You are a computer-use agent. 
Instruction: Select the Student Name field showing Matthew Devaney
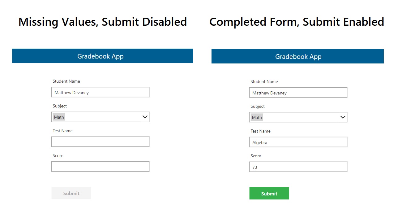[x=100, y=92]
